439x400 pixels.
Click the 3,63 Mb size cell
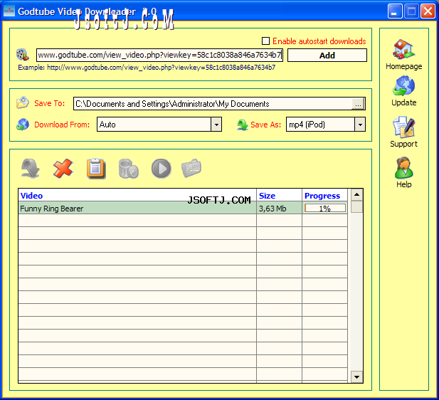(279, 208)
